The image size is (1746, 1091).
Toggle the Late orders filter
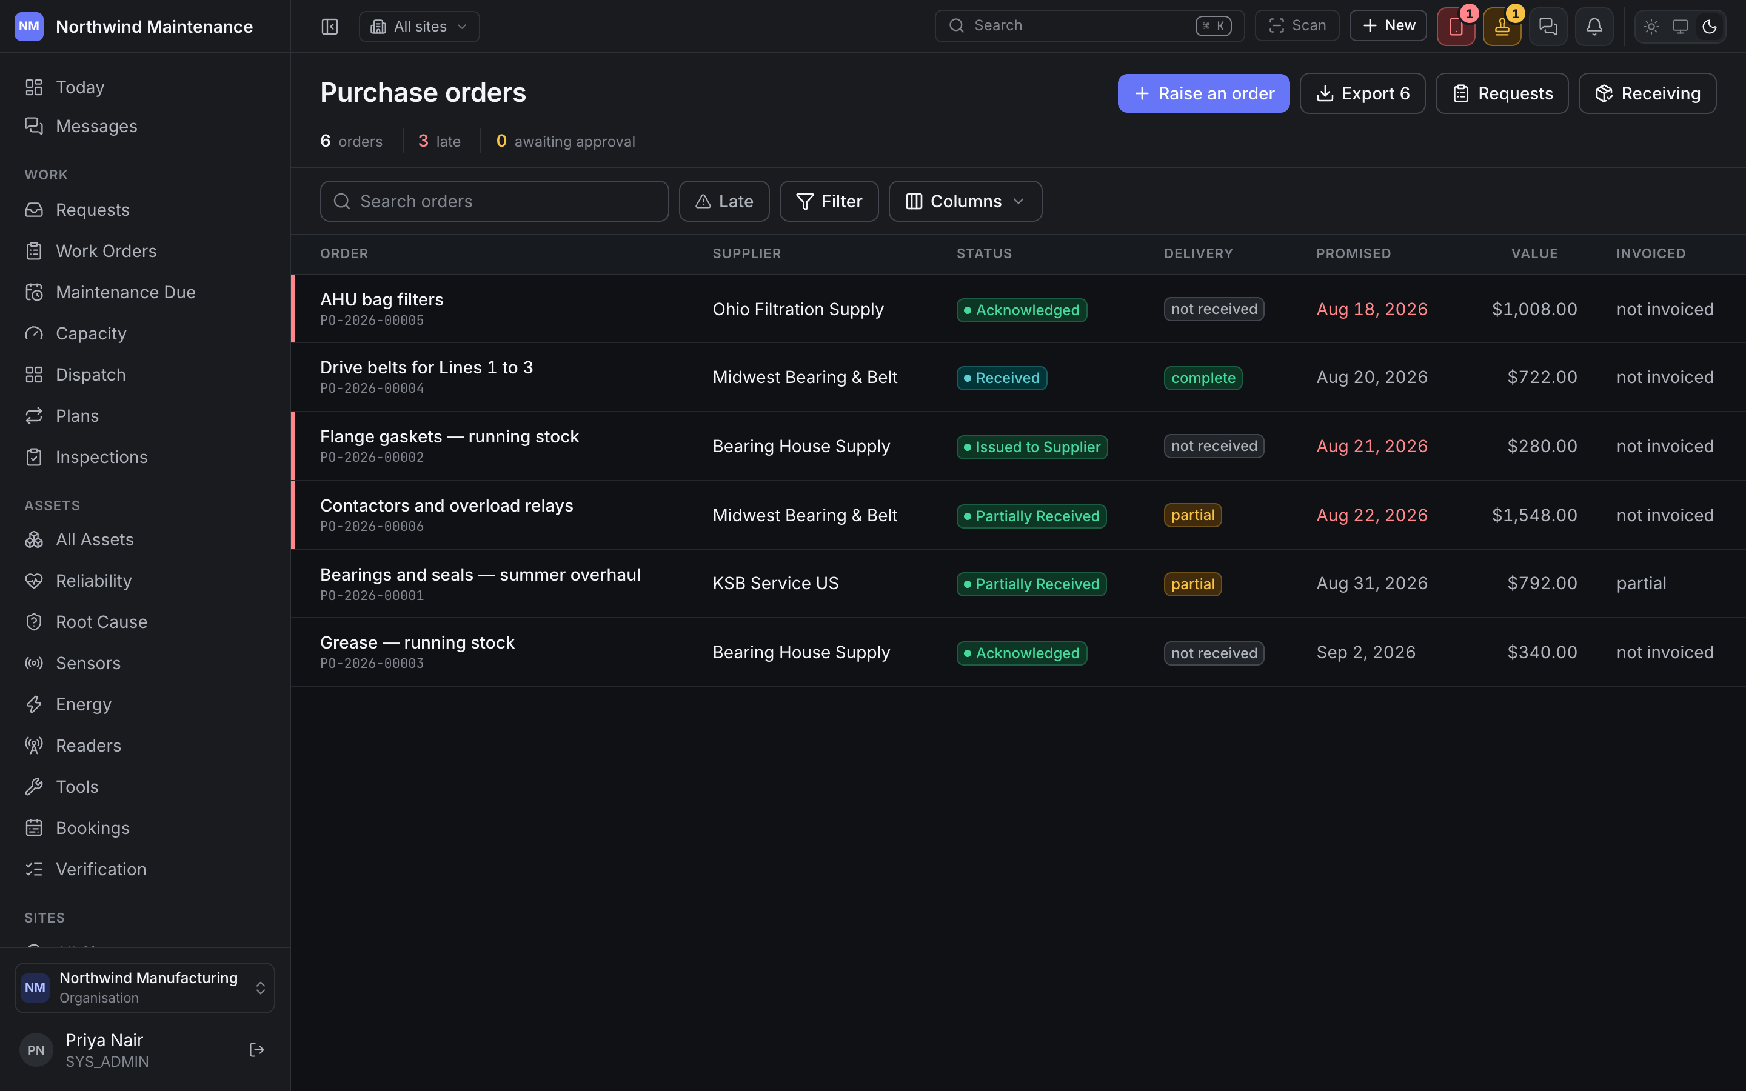(x=724, y=201)
